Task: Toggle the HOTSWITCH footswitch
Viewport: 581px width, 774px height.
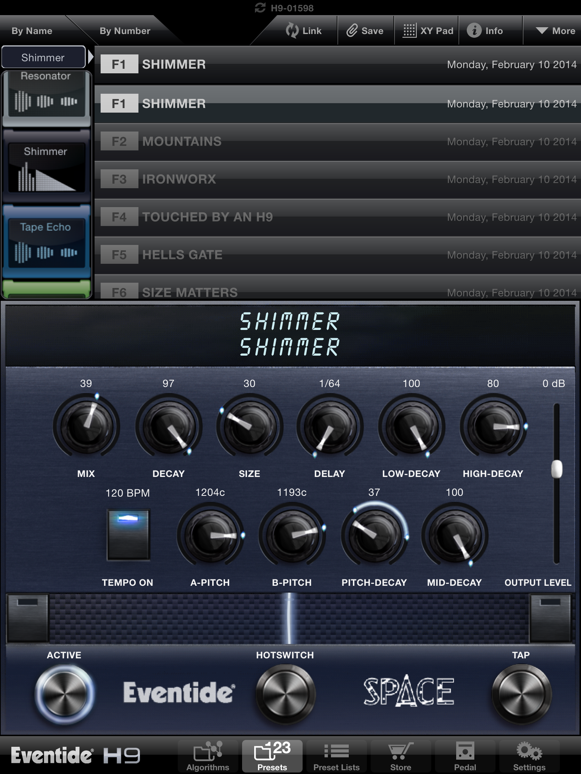Action: 286,694
